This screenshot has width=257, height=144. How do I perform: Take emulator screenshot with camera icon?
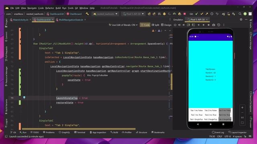214,25
